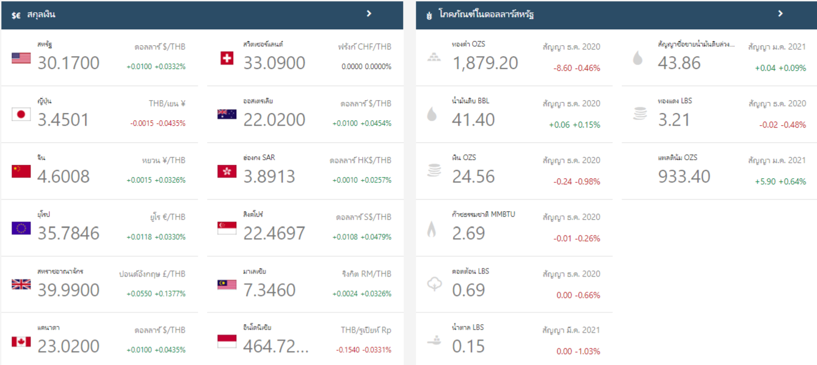Screen dimensions: 817x365
Task: Click the United States flag icon
Action: pos(21,58)
